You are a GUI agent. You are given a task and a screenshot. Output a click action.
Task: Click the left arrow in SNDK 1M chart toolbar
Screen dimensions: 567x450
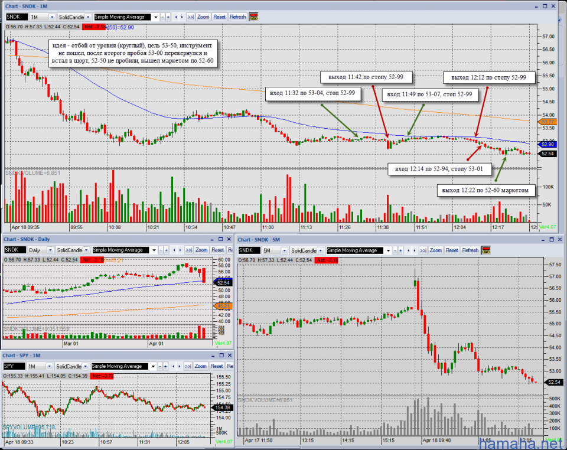(x=176, y=17)
